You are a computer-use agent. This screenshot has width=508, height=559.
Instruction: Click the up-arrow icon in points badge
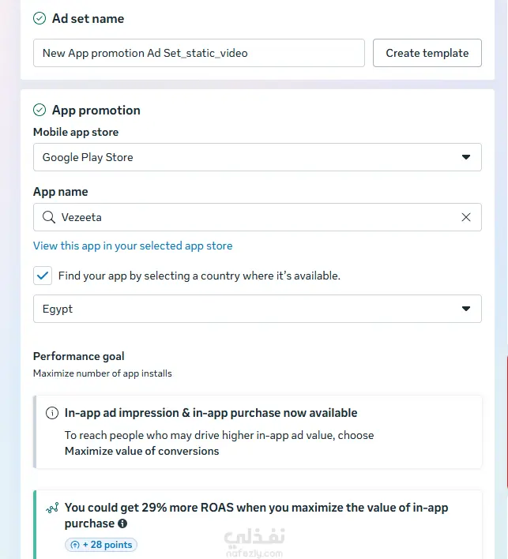coord(75,545)
